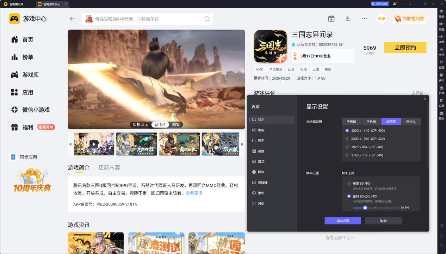The image size is (446, 254).
Task: Open the calendar reservation icon in top bar
Action: coord(331,19)
